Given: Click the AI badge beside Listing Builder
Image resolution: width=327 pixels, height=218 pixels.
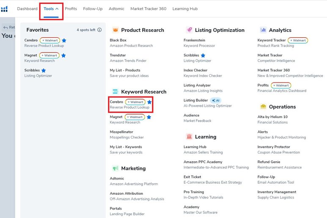Looking at the screenshot, I should pos(216,100).
